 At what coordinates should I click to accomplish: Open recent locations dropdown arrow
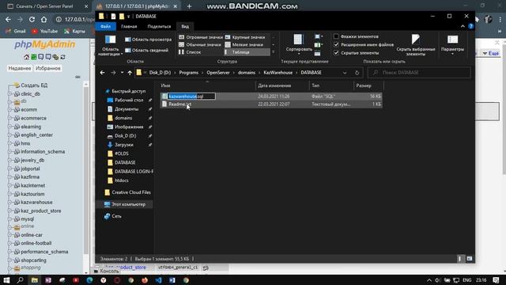[122, 73]
